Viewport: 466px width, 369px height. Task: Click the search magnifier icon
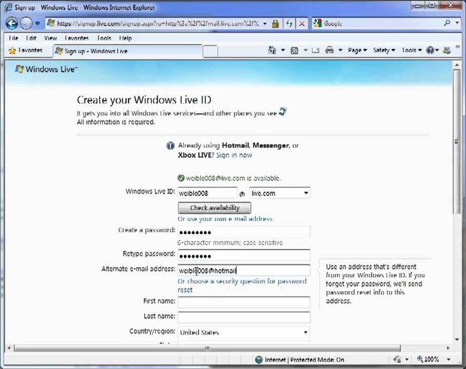click(x=447, y=23)
